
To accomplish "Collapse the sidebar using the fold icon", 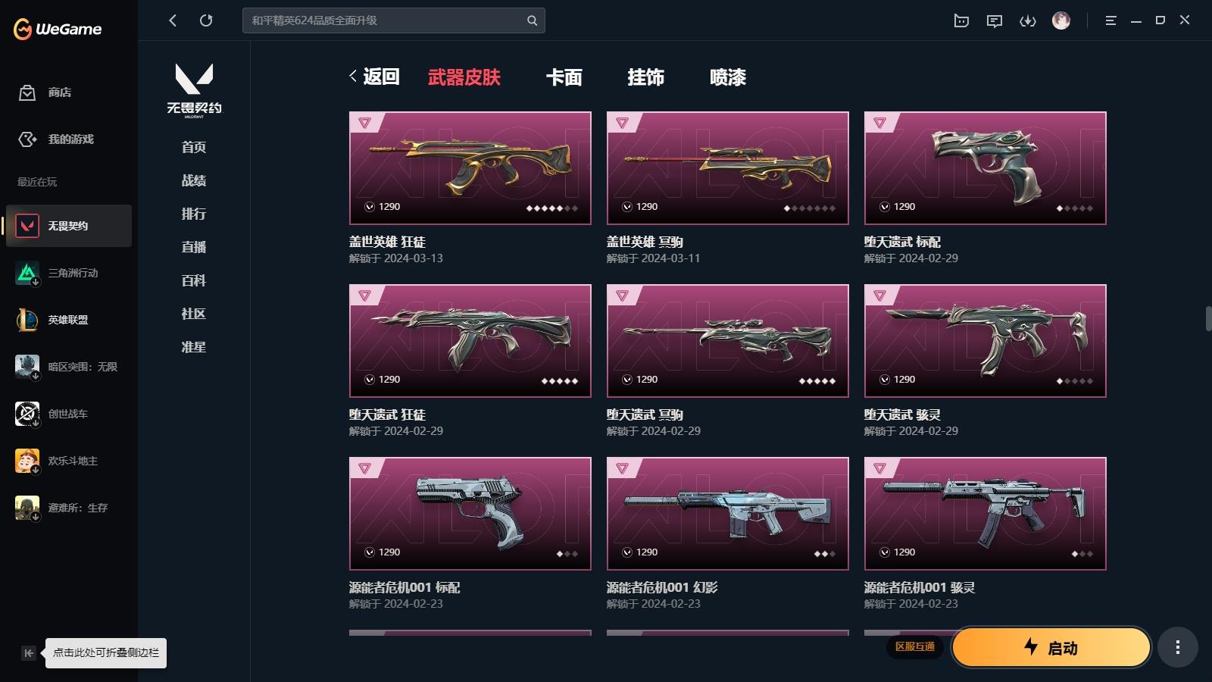I will pyautogui.click(x=29, y=653).
